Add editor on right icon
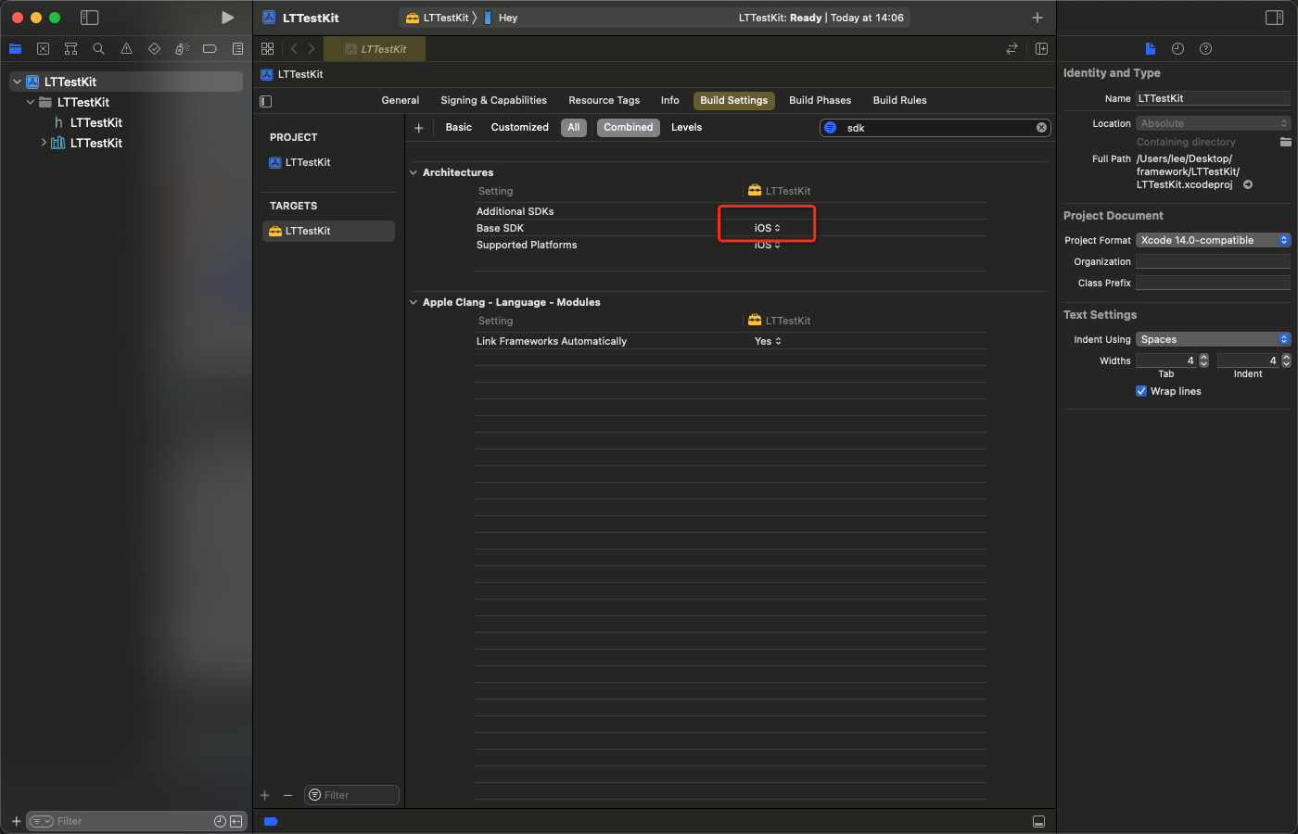 point(1041,49)
